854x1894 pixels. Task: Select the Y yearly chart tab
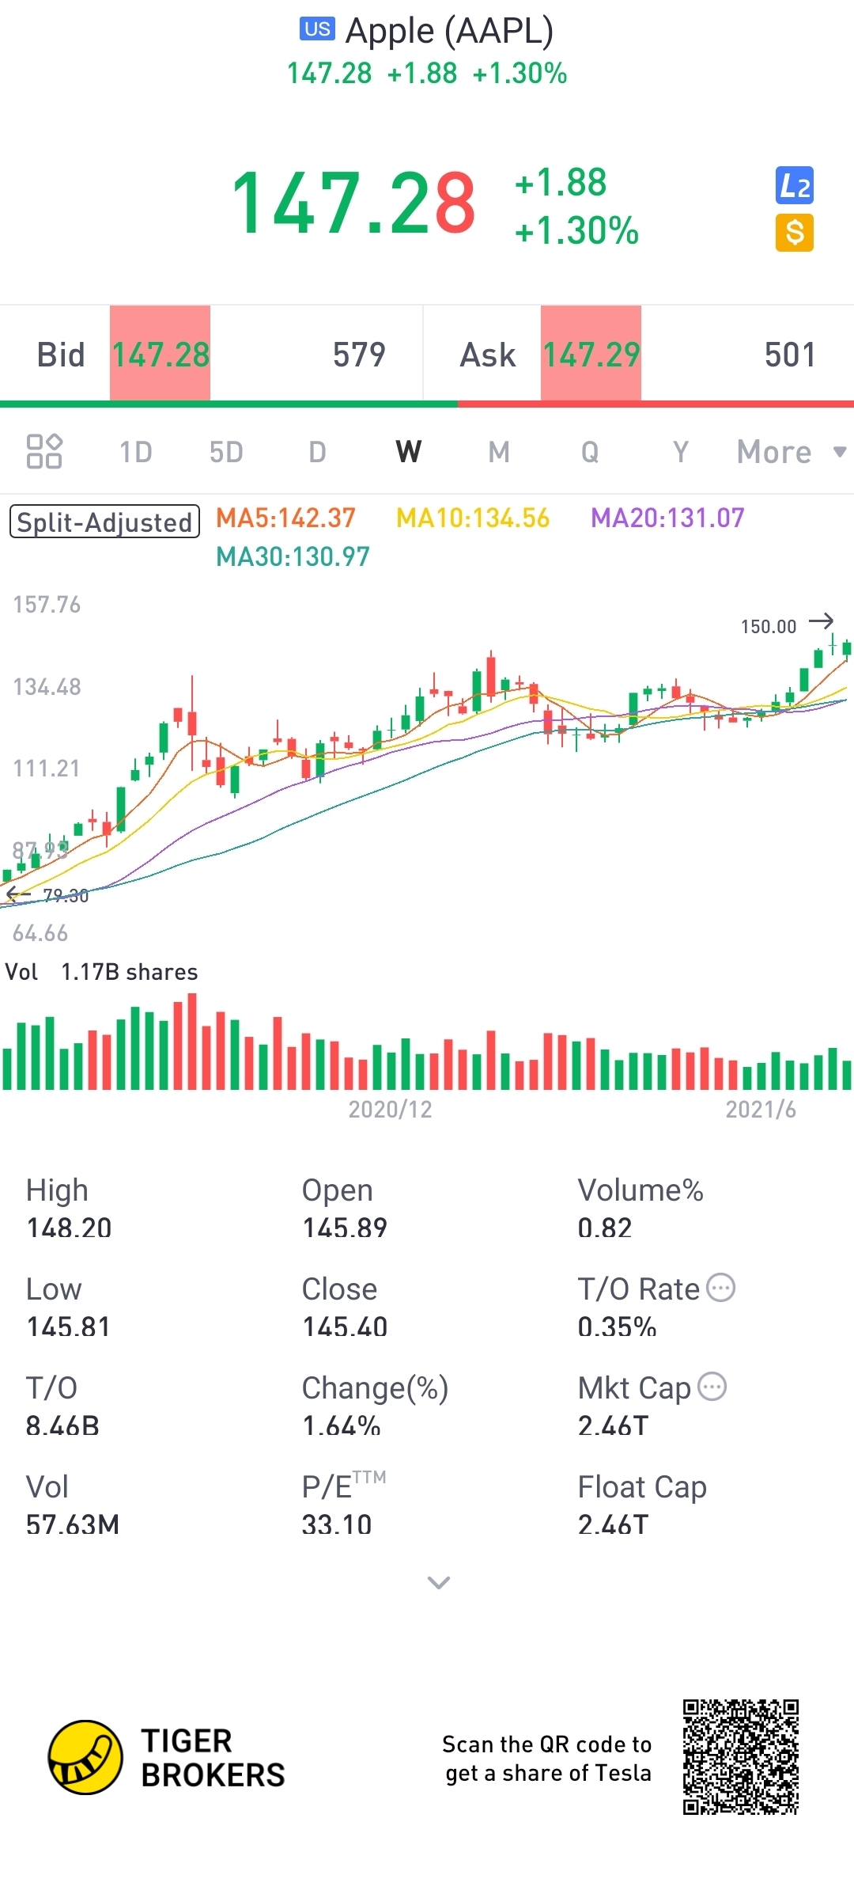[x=680, y=452]
